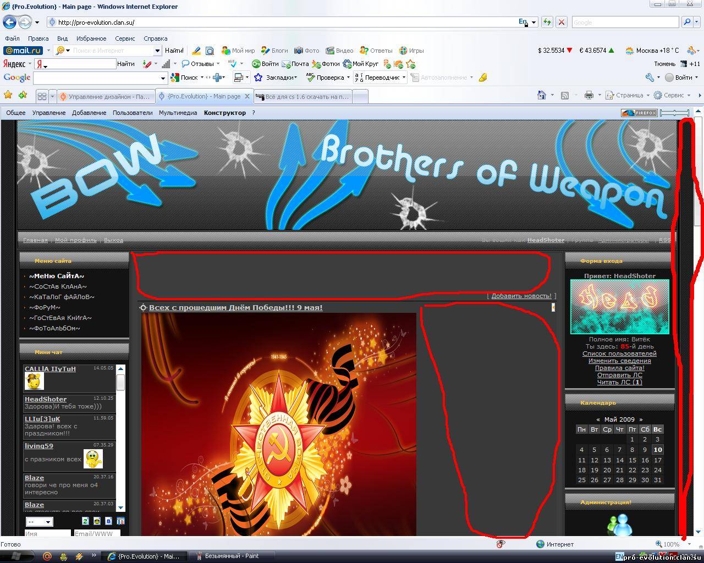
Task: Insert smiley icon under mini chat
Action: 97,521
